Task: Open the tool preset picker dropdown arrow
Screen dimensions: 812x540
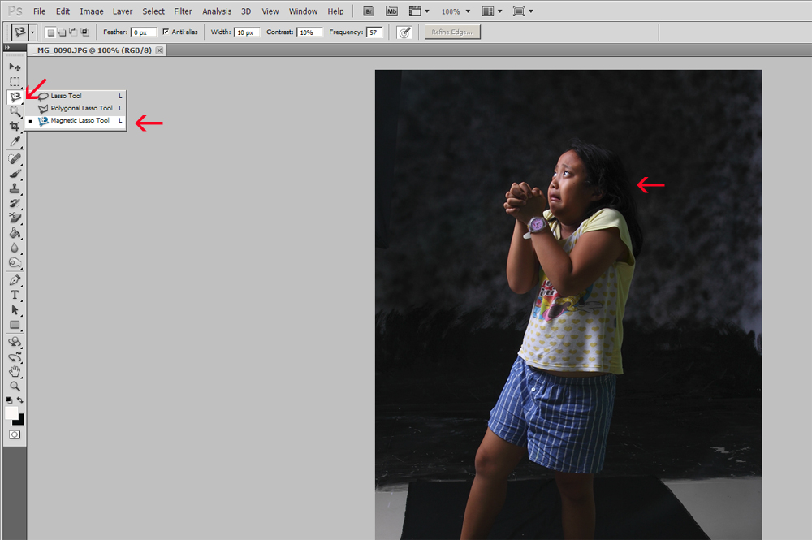Action: [x=33, y=32]
